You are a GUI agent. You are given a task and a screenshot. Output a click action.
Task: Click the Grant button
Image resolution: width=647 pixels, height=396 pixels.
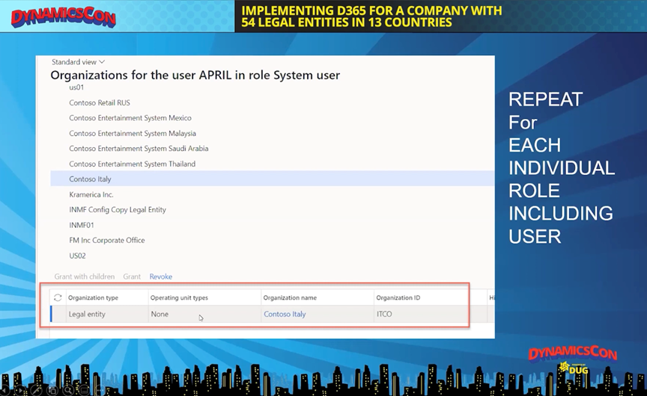[132, 276]
